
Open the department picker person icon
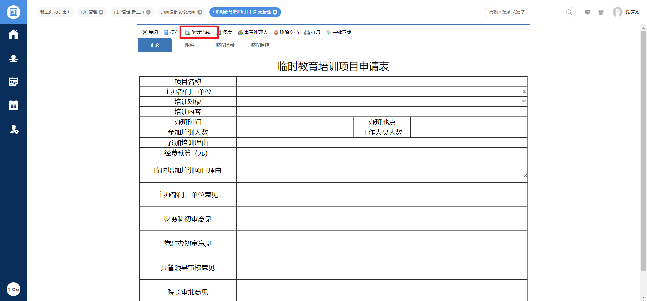pos(524,91)
